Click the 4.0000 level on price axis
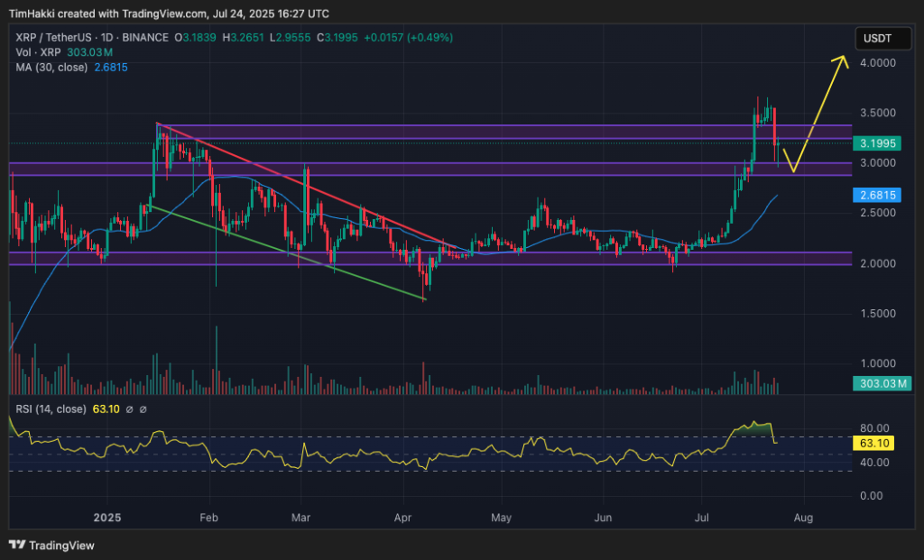The height and width of the screenshot is (560, 924). [877, 63]
